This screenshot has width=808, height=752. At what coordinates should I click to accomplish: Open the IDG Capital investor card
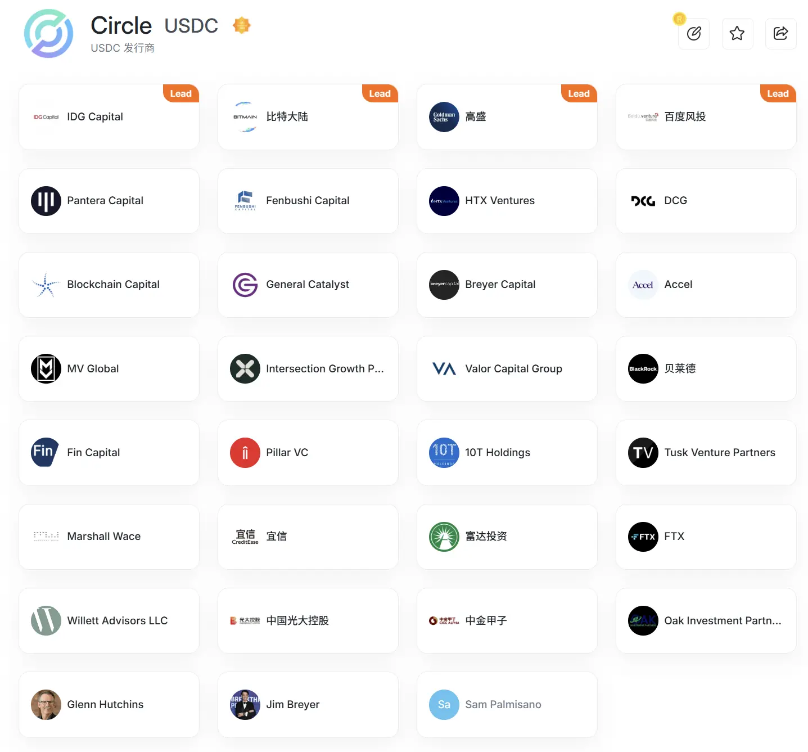click(x=109, y=117)
